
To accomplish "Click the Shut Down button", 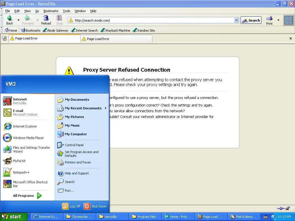I will [95, 206].
